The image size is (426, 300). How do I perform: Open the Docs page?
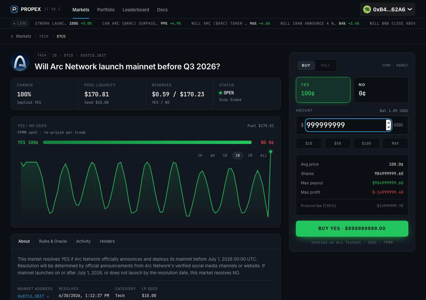[162, 10]
